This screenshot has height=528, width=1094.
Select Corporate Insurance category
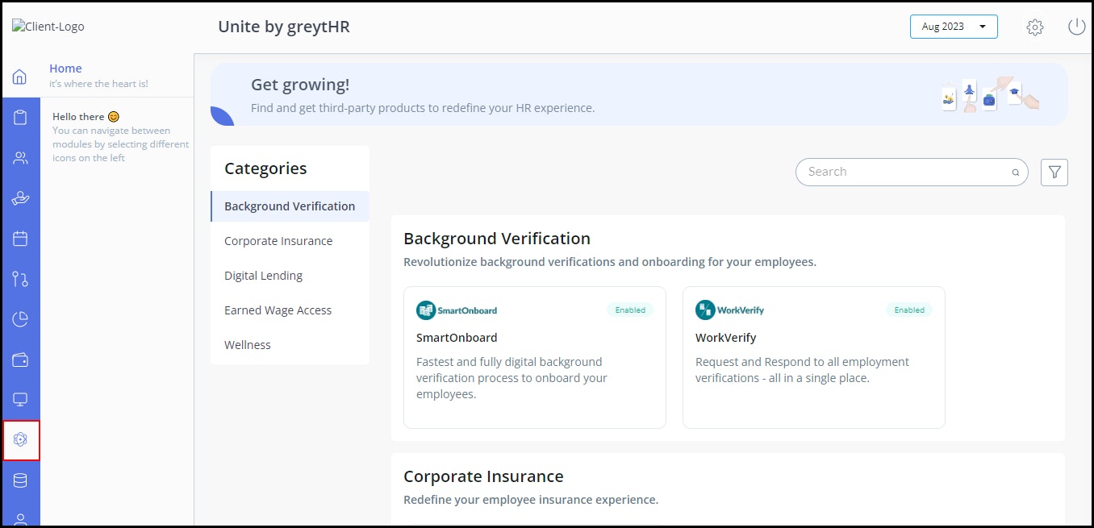tap(278, 241)
